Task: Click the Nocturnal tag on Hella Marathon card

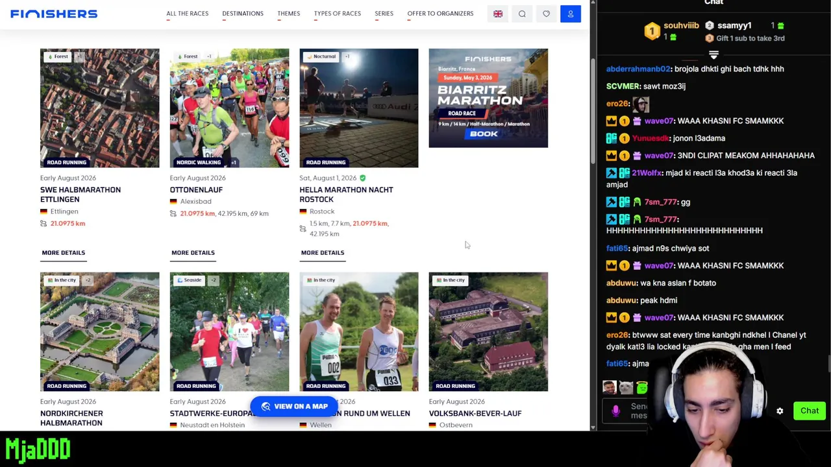Action: [x=321, y=56]
